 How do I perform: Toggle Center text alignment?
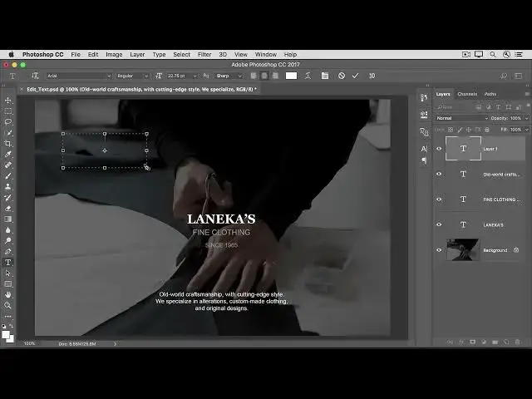[264, 76]
